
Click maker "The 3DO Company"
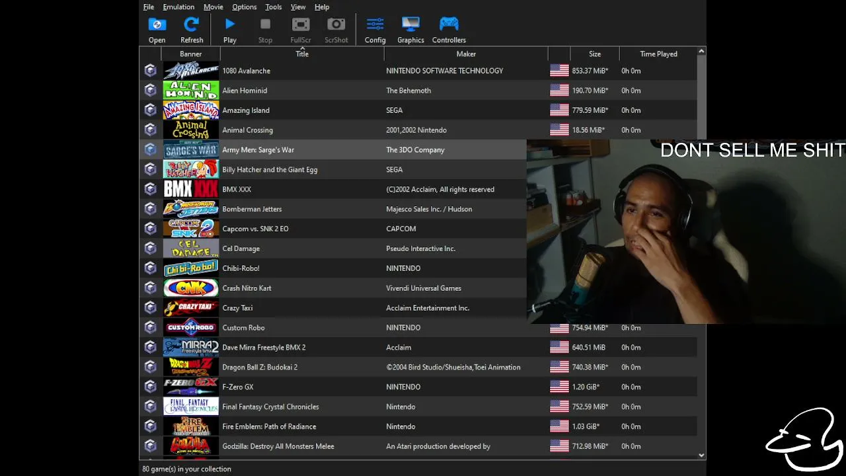point(415,150)
